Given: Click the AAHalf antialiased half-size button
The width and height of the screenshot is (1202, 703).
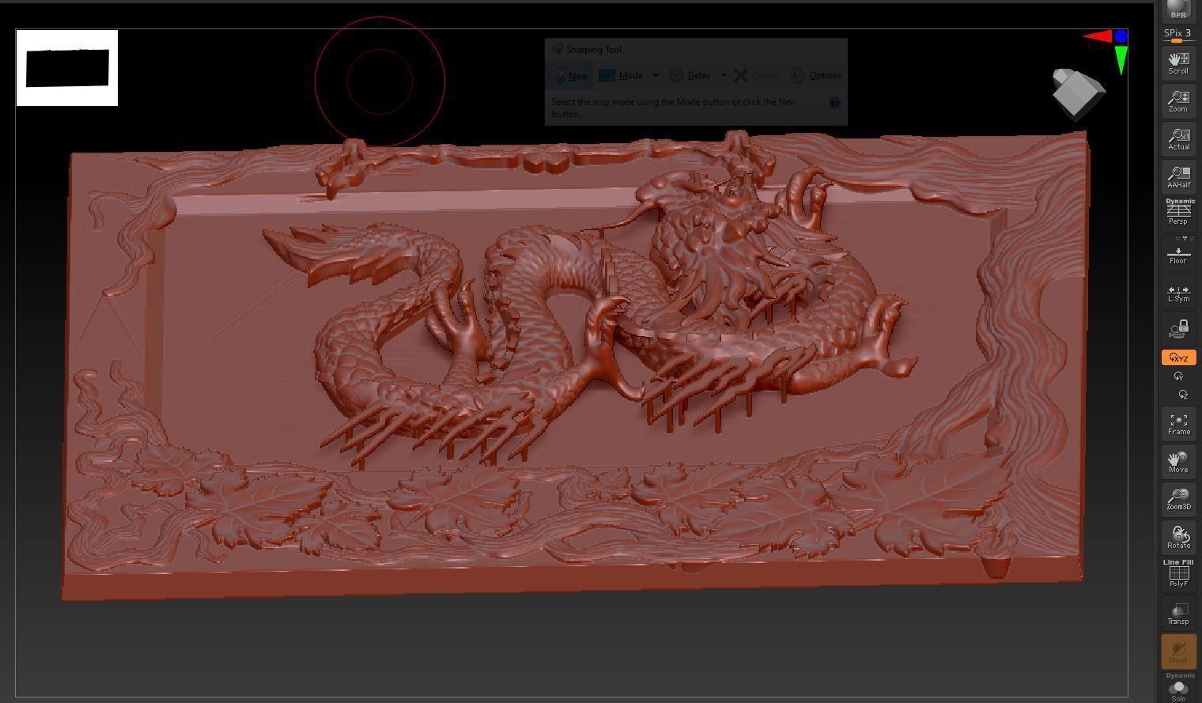Looking at the screenshot, I should coord(1178,176).
